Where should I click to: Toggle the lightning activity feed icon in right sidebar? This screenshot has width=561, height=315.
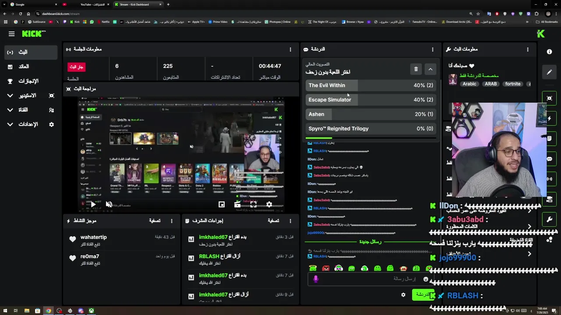[x=550, y=119]
